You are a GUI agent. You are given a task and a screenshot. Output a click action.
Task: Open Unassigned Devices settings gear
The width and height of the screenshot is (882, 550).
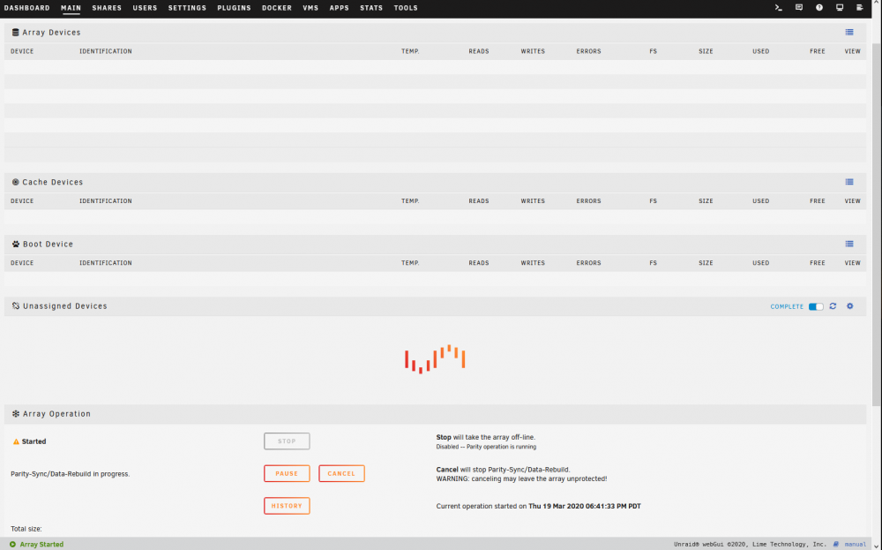[x=850, y=306]
